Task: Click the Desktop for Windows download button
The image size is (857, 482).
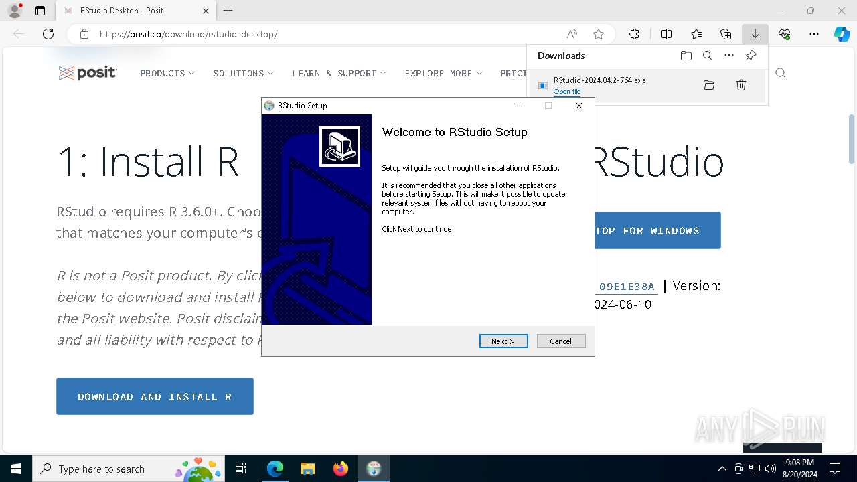Action: coord(657,230)
